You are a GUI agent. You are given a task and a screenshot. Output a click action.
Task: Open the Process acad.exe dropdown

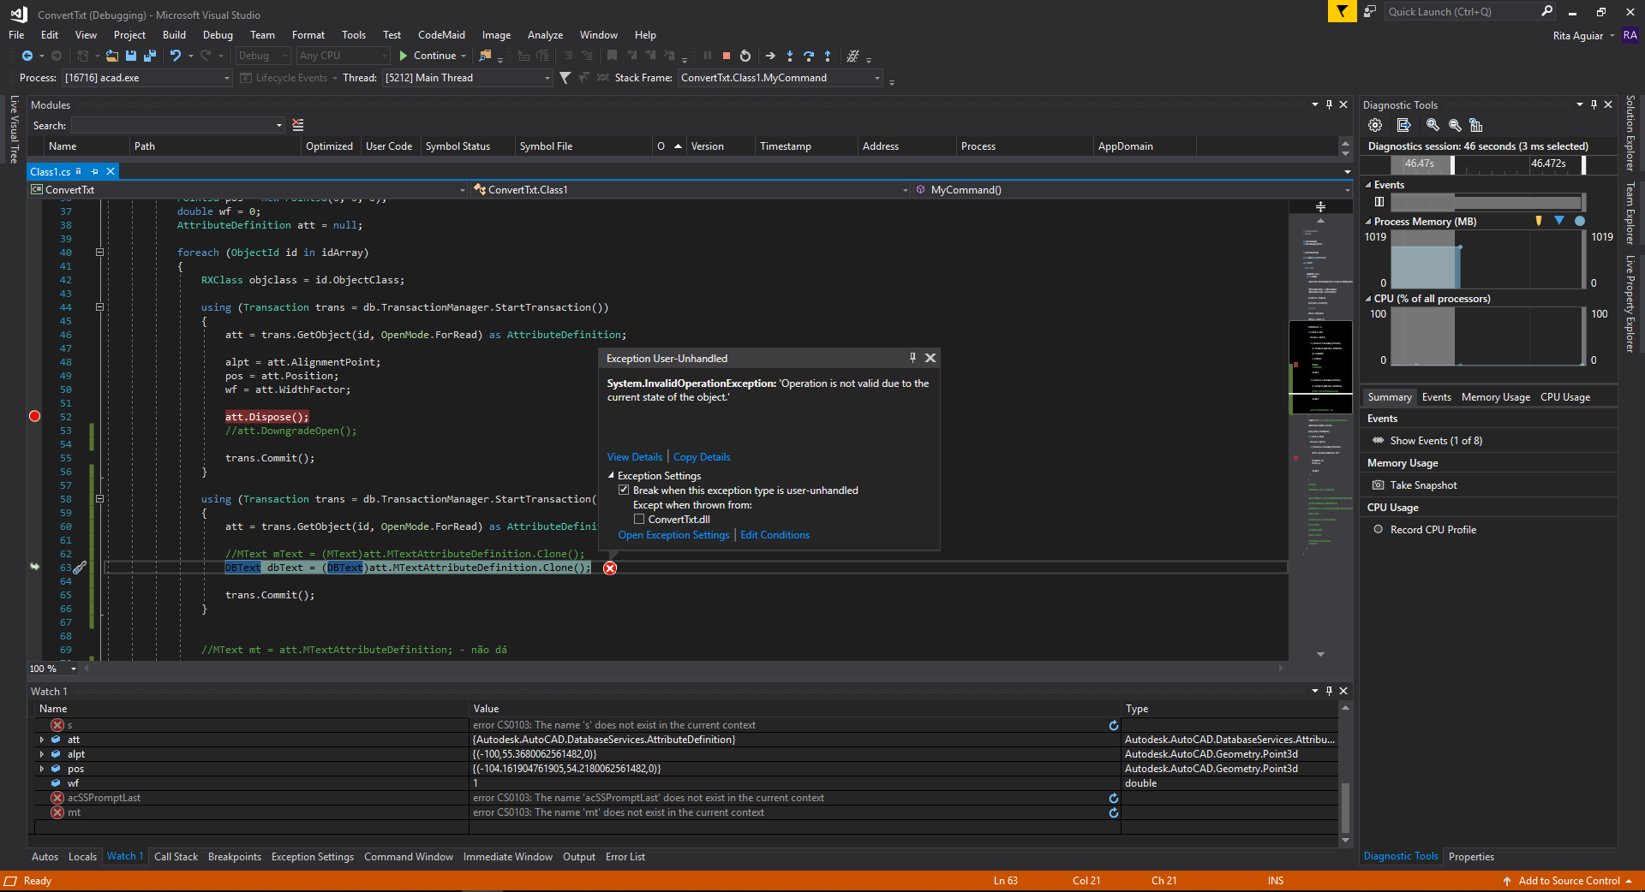pyautogui.click(x=227, y=78)
